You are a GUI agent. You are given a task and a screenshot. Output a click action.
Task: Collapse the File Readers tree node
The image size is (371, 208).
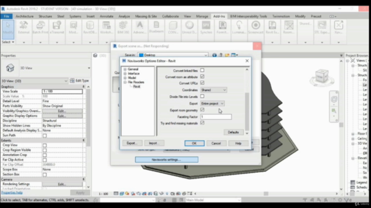pos(125,82)
